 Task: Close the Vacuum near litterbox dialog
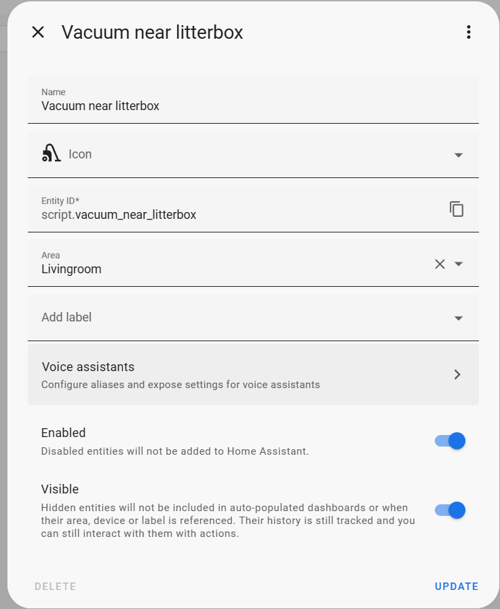tap(37, 32)
